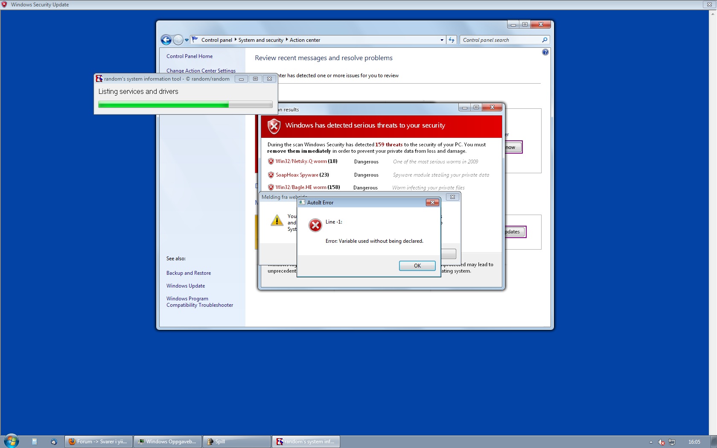Expand the address bar history dropdown

(x=442, y=40)
